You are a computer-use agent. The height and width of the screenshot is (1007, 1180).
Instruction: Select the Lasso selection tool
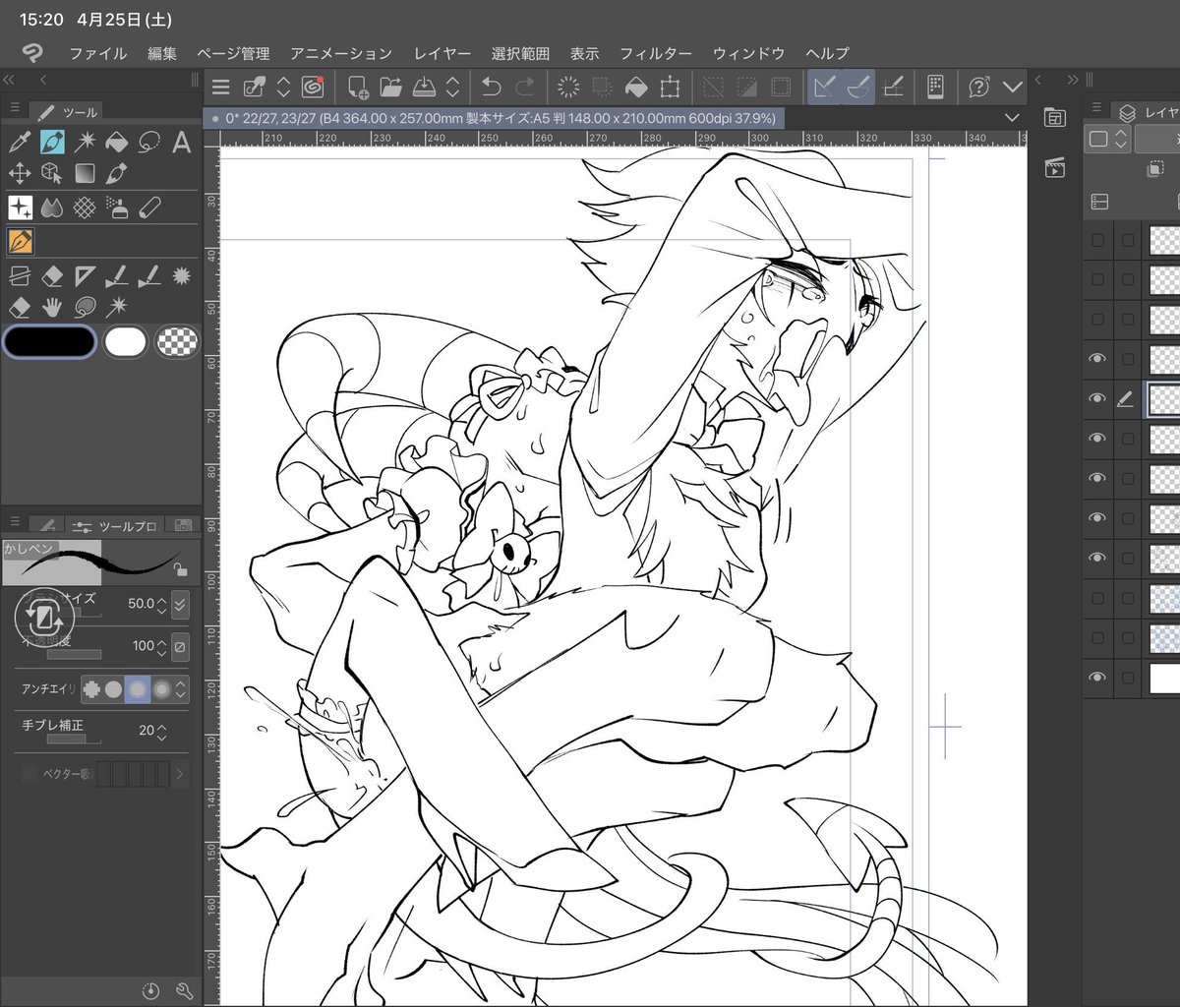point(149,143)
